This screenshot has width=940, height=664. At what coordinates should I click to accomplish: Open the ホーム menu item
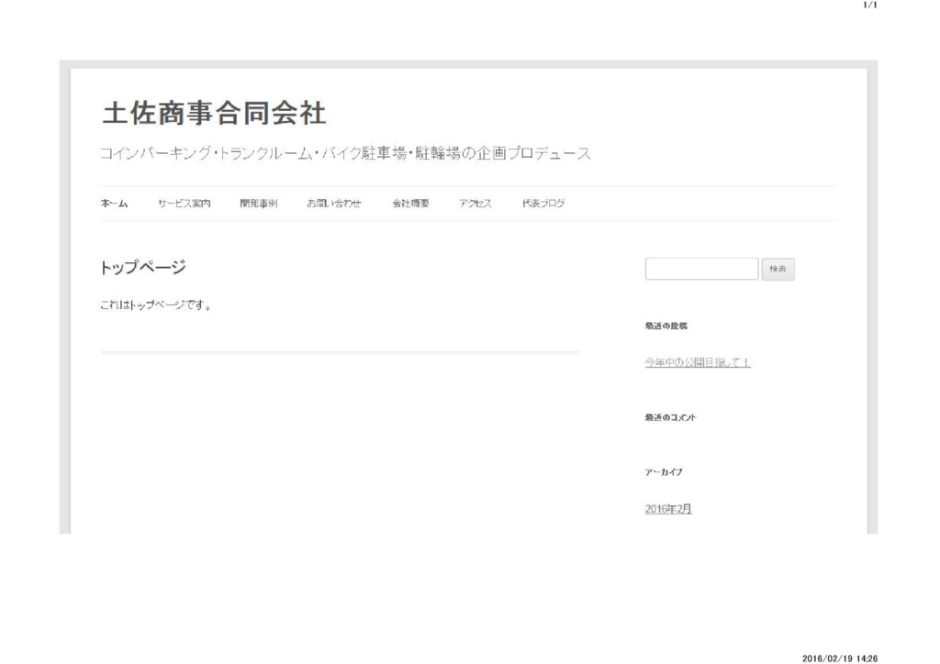[x=114, y=204]
